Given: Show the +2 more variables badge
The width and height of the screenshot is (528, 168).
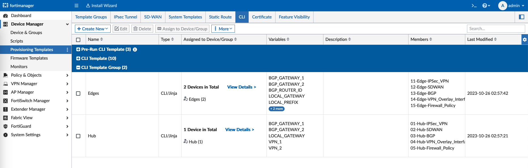Looking at the screenshot, I should tap(276, 109).
